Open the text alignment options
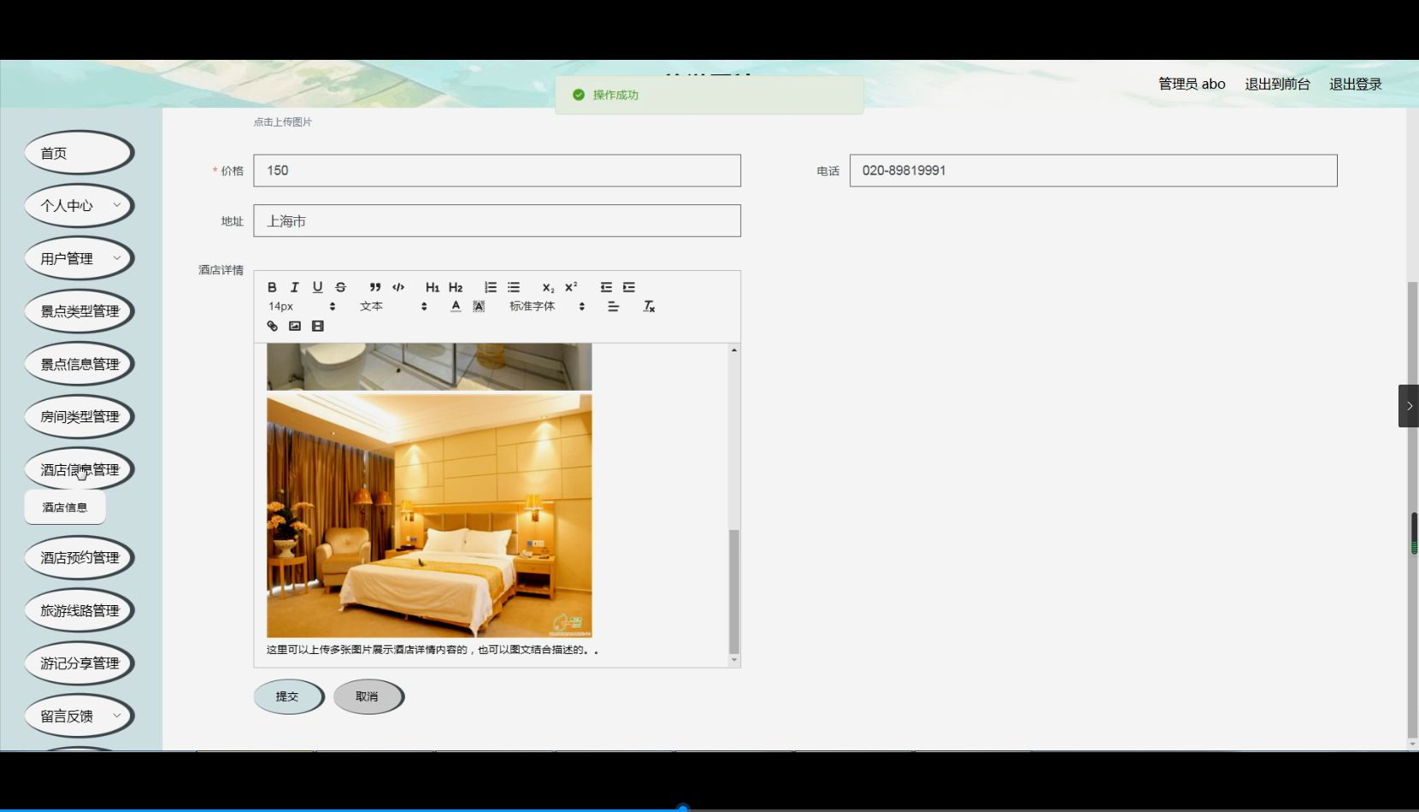Viewport: 1419px width, 812px height. [x=614, y=306]
